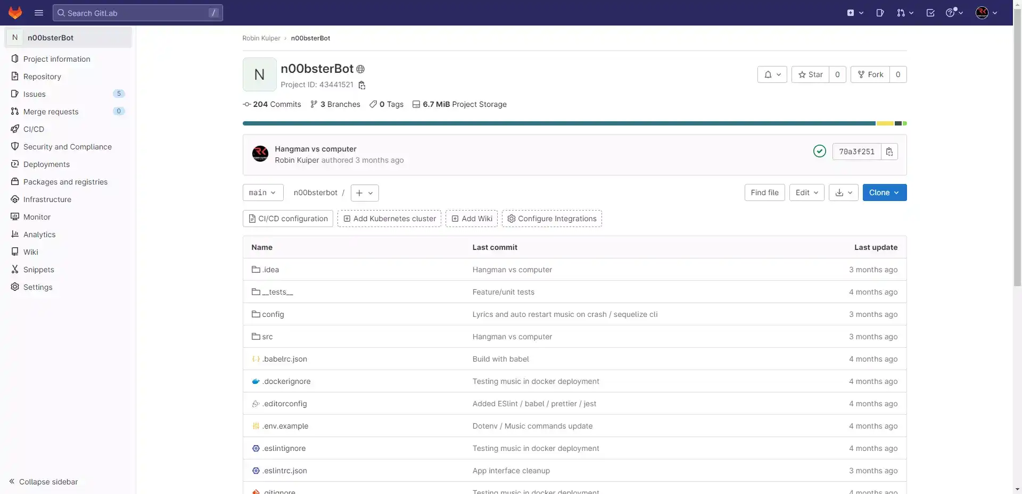Click Robin Kuiper's commit avatar
Image resolution: width=1022 pixels, height=494 pixels.
pyautogui.click(x=260, y=154)
